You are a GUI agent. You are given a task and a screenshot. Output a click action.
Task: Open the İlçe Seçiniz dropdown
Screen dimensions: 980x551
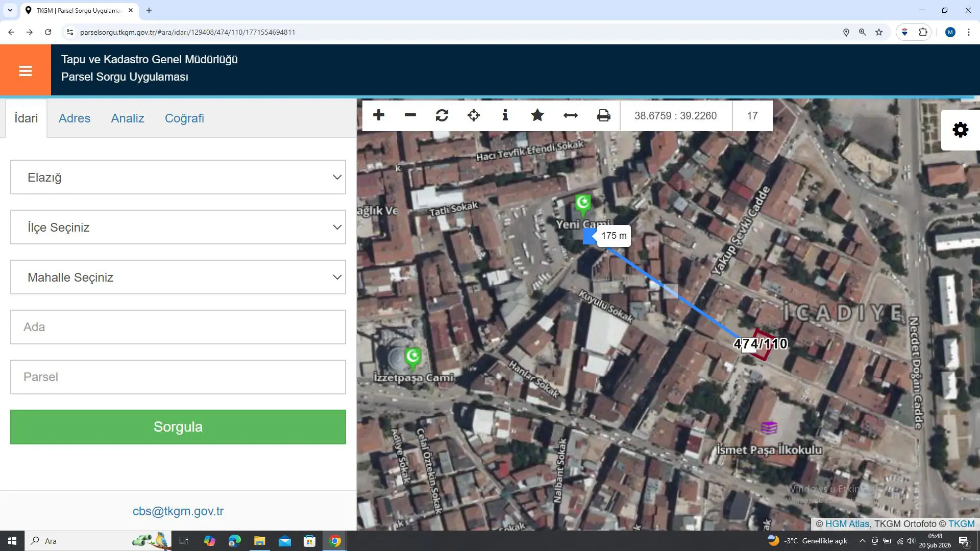178,227
